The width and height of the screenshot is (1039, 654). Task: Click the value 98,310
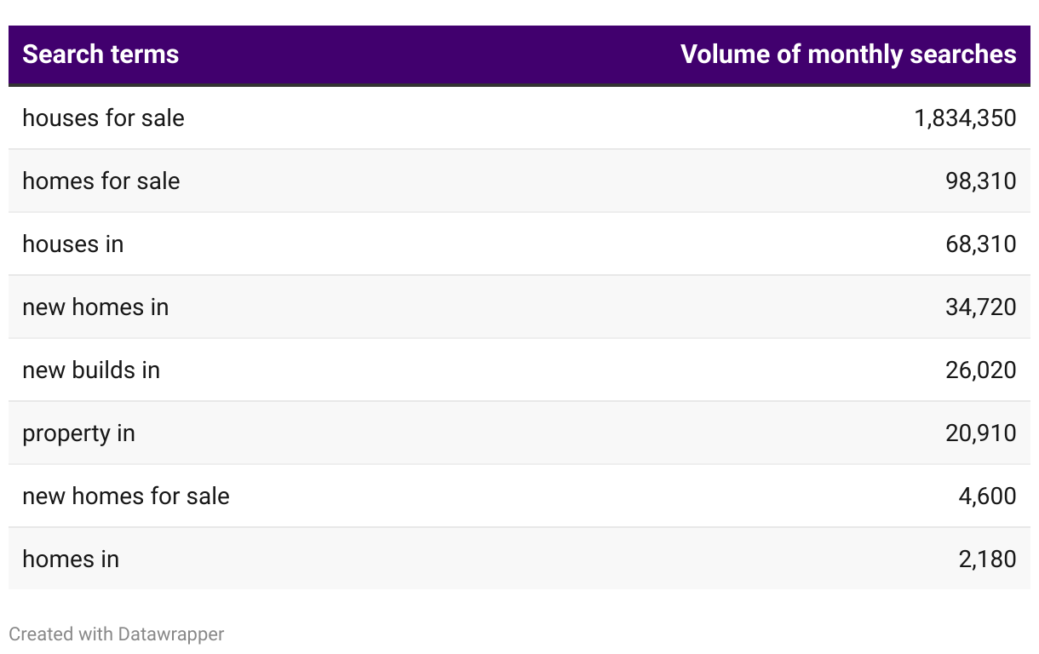pyautogui.click(x=980, y=181)
